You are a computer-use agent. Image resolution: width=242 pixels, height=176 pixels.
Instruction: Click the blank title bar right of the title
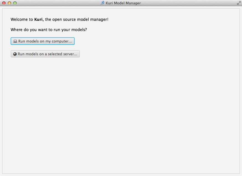pos(188,3)
